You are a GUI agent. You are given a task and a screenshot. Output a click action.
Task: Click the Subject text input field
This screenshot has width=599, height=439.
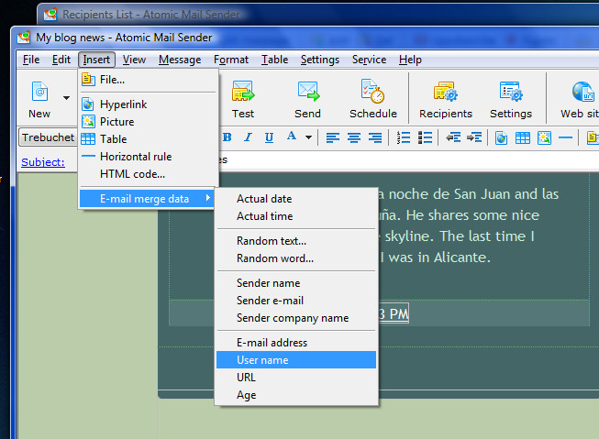(x=409, y=160)
